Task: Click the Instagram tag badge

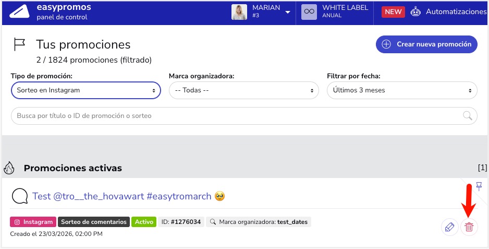Action: [33, 222]
